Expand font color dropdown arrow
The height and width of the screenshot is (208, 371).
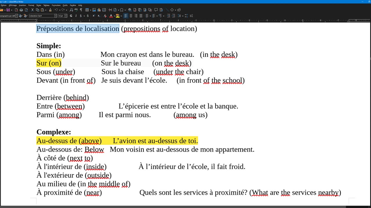click(114, 16)
